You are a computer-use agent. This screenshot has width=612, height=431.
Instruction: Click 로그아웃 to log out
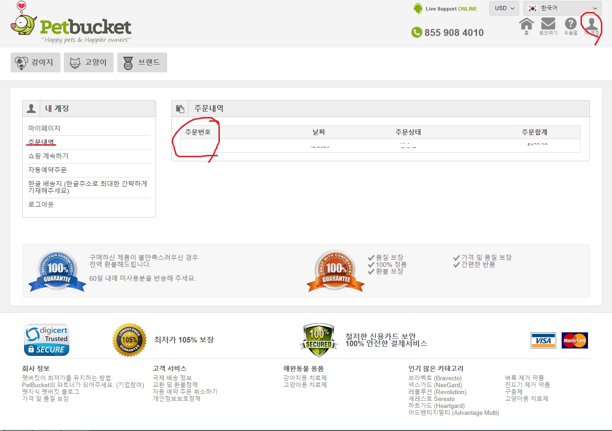pyautogui.click(x=41, y=204)
